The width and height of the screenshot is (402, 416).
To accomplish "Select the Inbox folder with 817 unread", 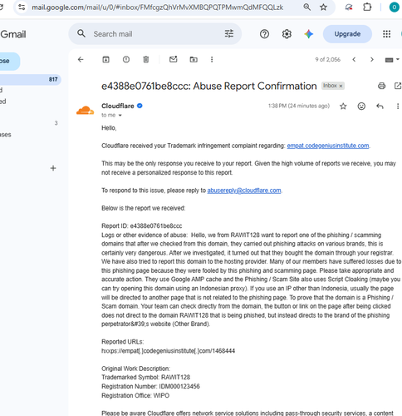I will (x=30, y=80).
